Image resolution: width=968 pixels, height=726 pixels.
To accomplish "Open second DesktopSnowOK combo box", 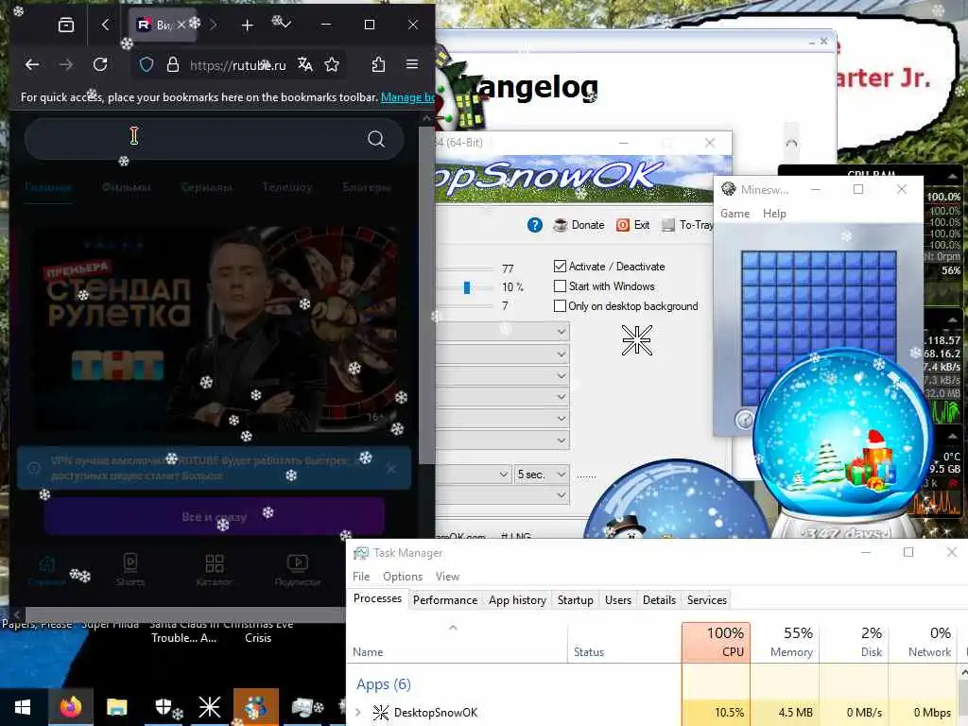I will [x=503, y=354].
